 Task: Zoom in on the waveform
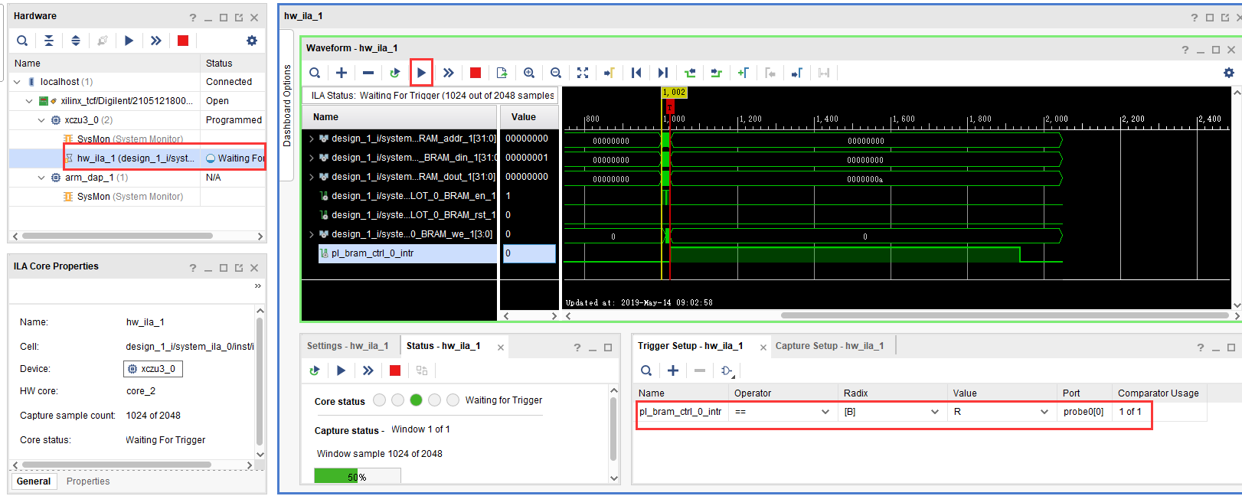point(528,73)
